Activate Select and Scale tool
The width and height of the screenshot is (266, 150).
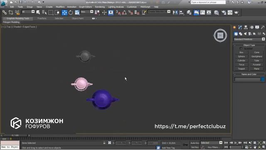pyautogui.click(x=77, y=12)
